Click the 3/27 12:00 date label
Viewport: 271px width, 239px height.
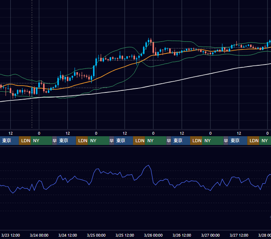pos(239,235)
